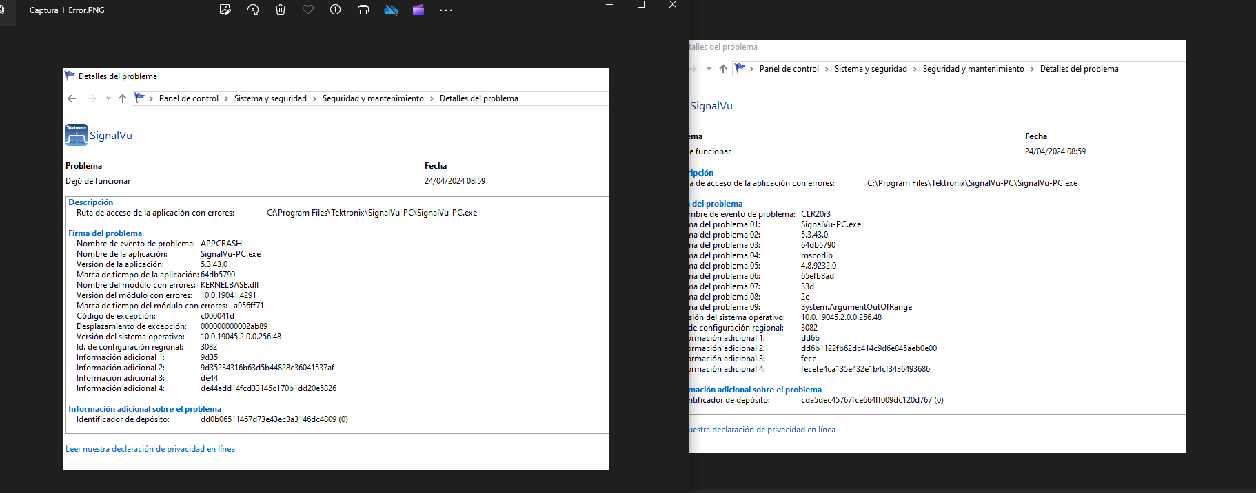Screen dimensions: 1256x493
Task: Expand chevron after 'Seguridad y mantenimiento' left breadcrumb
Action: [432, 98]
